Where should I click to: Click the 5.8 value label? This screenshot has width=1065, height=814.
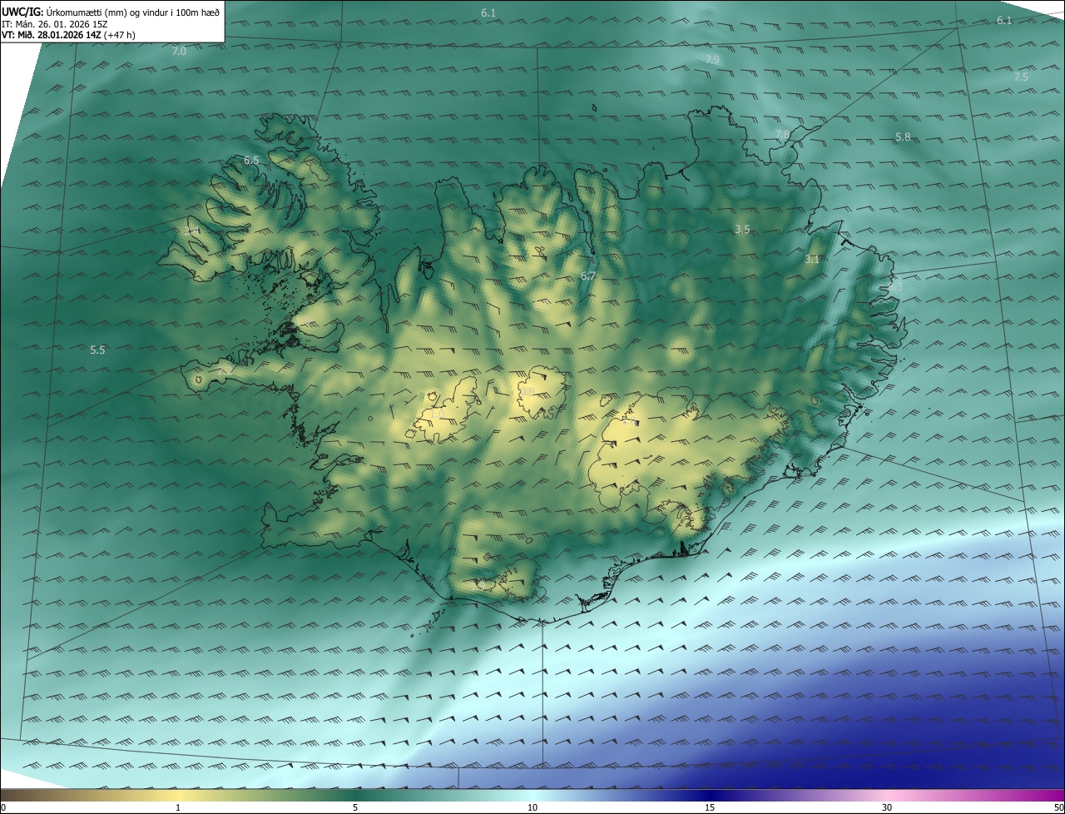pos(903,136)
